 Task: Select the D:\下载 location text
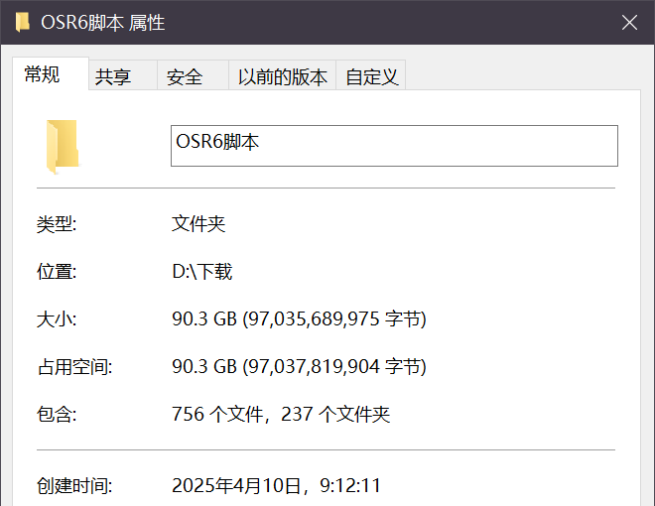(201, 272)
